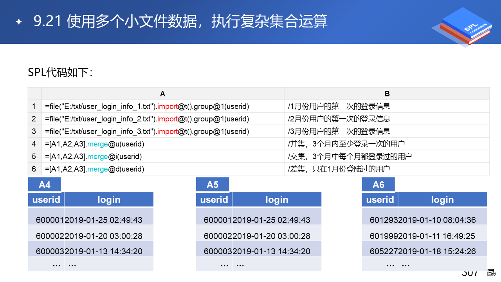The height and width of the screenshot is (282, 501).
Task: Click the login header in the A6 table
Action: point(443,200)
